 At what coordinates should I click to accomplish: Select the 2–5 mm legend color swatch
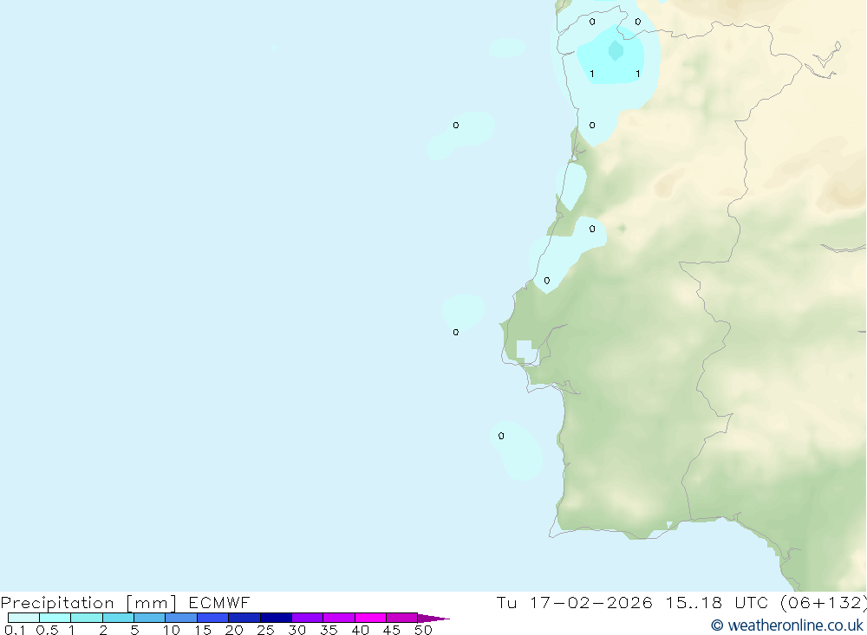[118, 618]
